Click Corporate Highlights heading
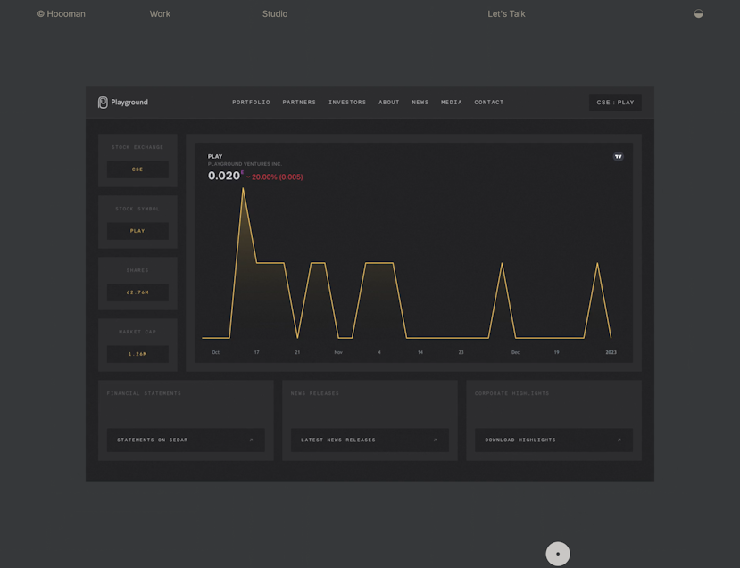Screen dimensions: 740x568 pyautogui.click(x=512, y=393)
